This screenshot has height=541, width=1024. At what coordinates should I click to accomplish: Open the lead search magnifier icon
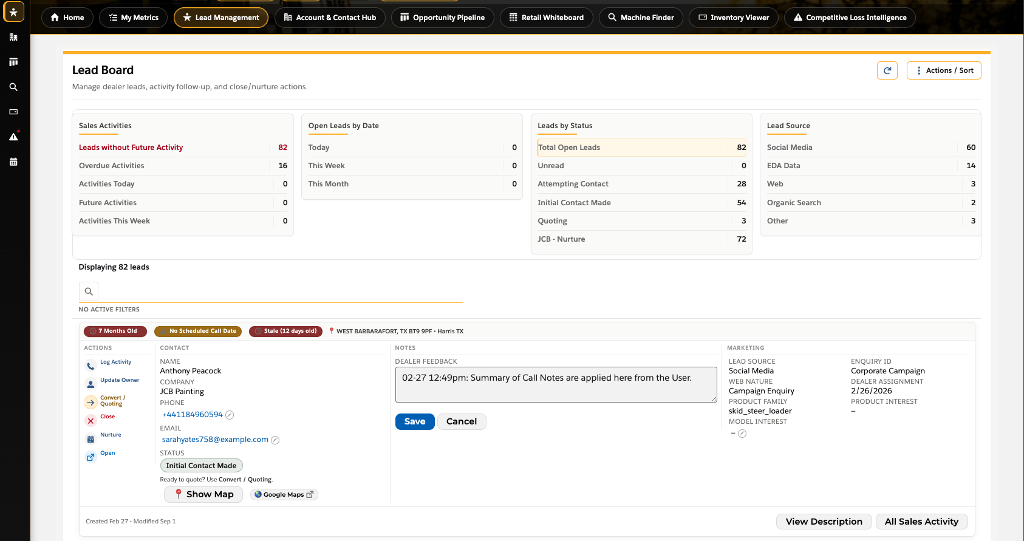point(89,291)
